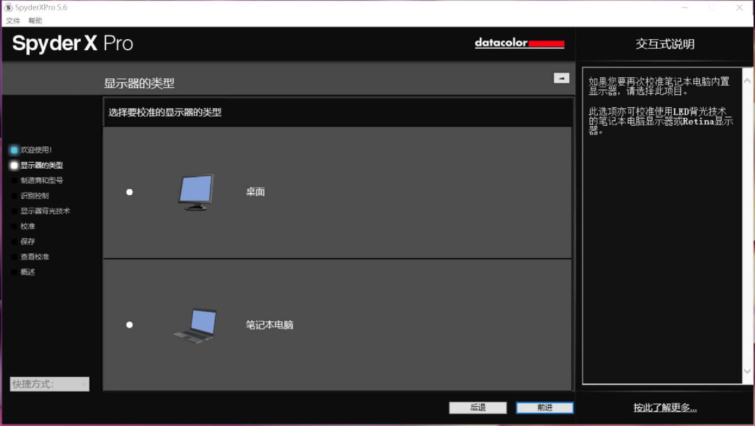Open the 快捷方式 dropdown
This screenshot has height=426, width=755.
pos(50,384)
